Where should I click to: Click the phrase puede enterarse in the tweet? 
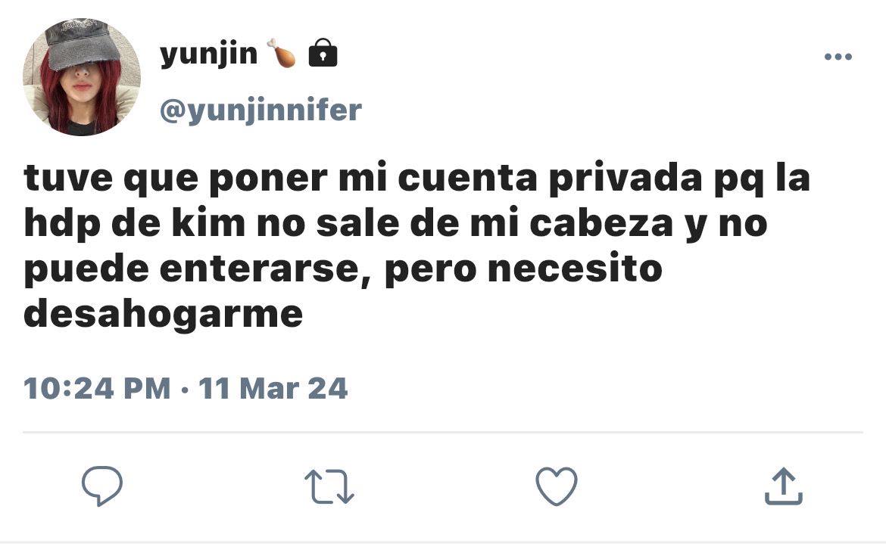pyautogui.click(x=192, y=269)
